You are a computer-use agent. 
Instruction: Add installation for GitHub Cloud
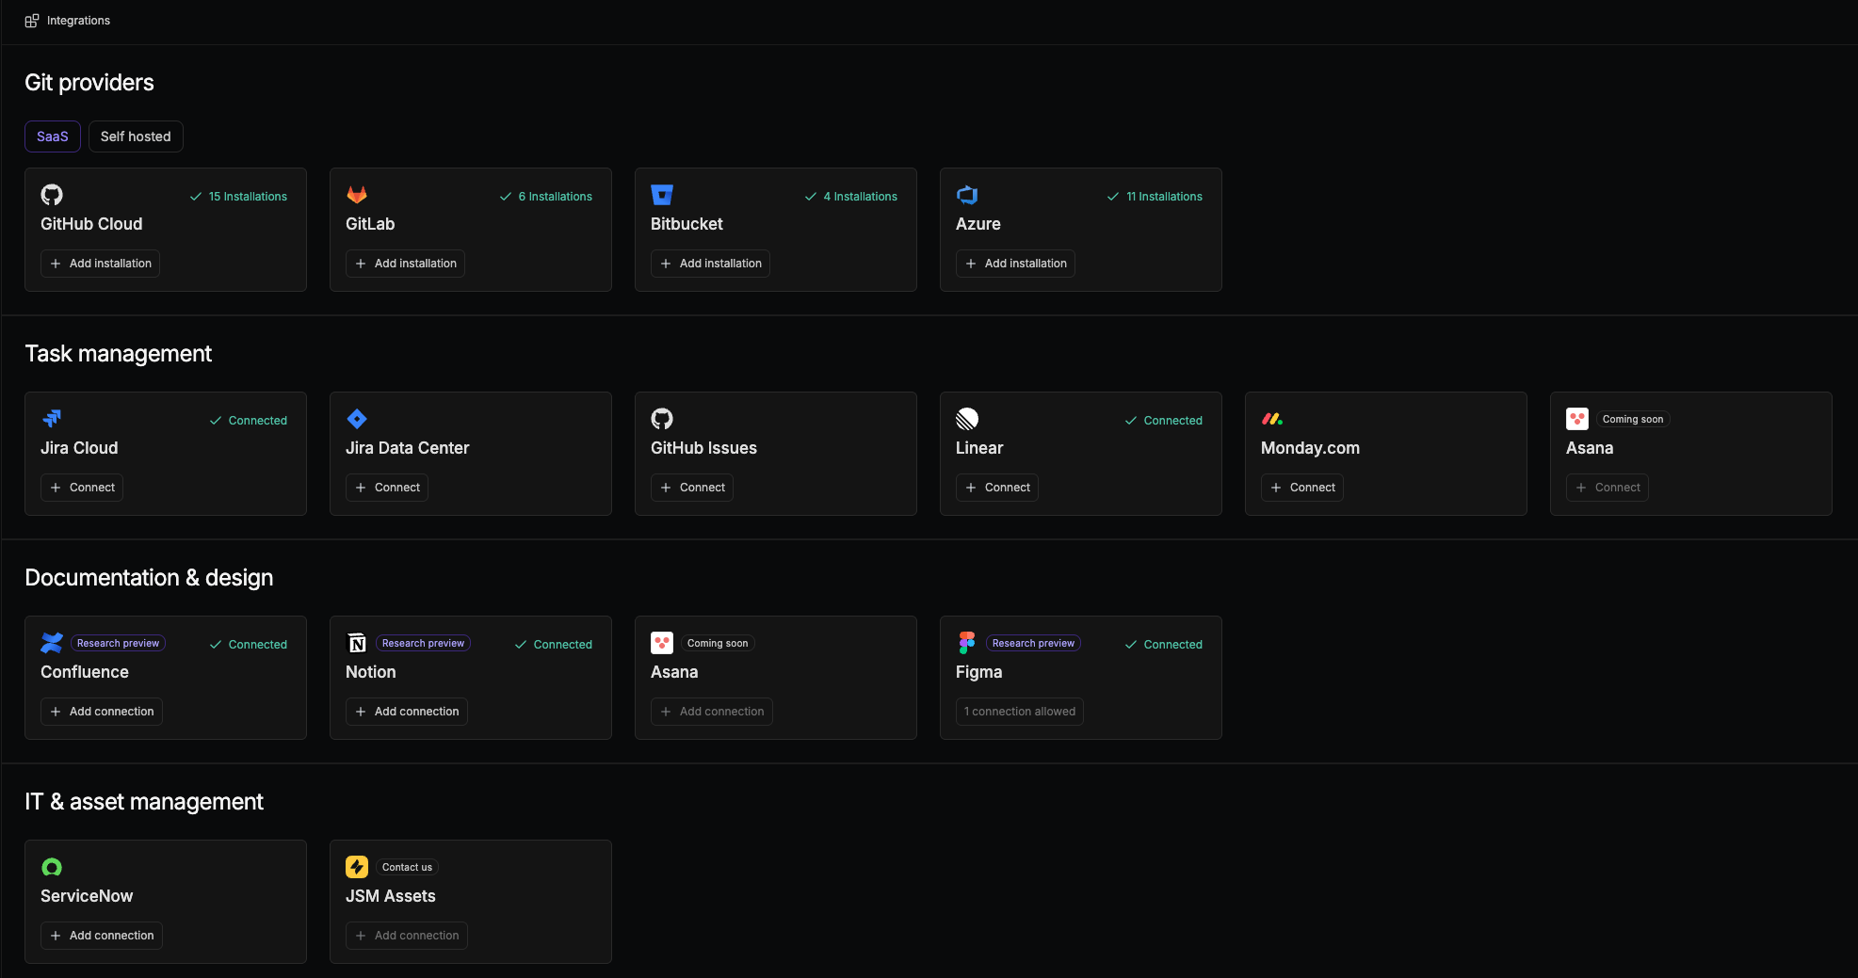pos(100,264)
